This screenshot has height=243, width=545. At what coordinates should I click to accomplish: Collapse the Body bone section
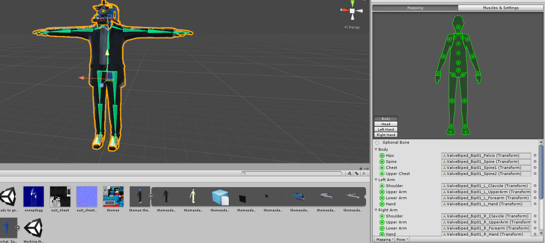(376, 149)
